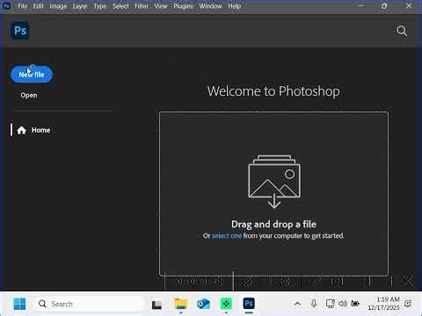The height and width of the screenshot is (316, 422).
Task: Click the battery icon in system tray
Action: (x=355, y=304)
